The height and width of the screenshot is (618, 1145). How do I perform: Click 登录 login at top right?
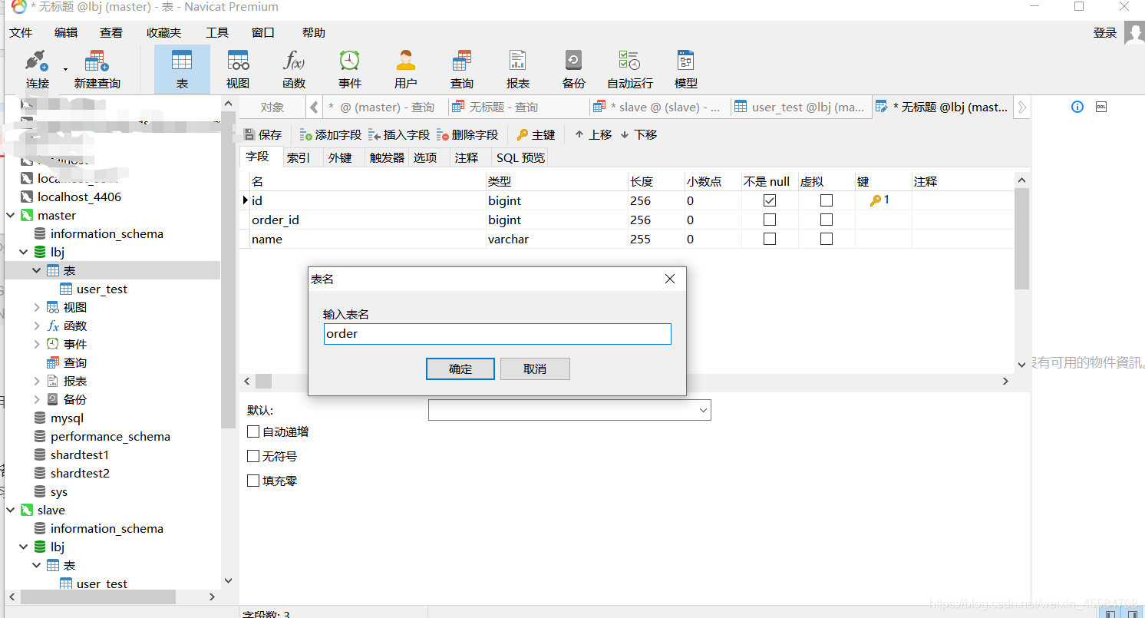point(1104,33)
